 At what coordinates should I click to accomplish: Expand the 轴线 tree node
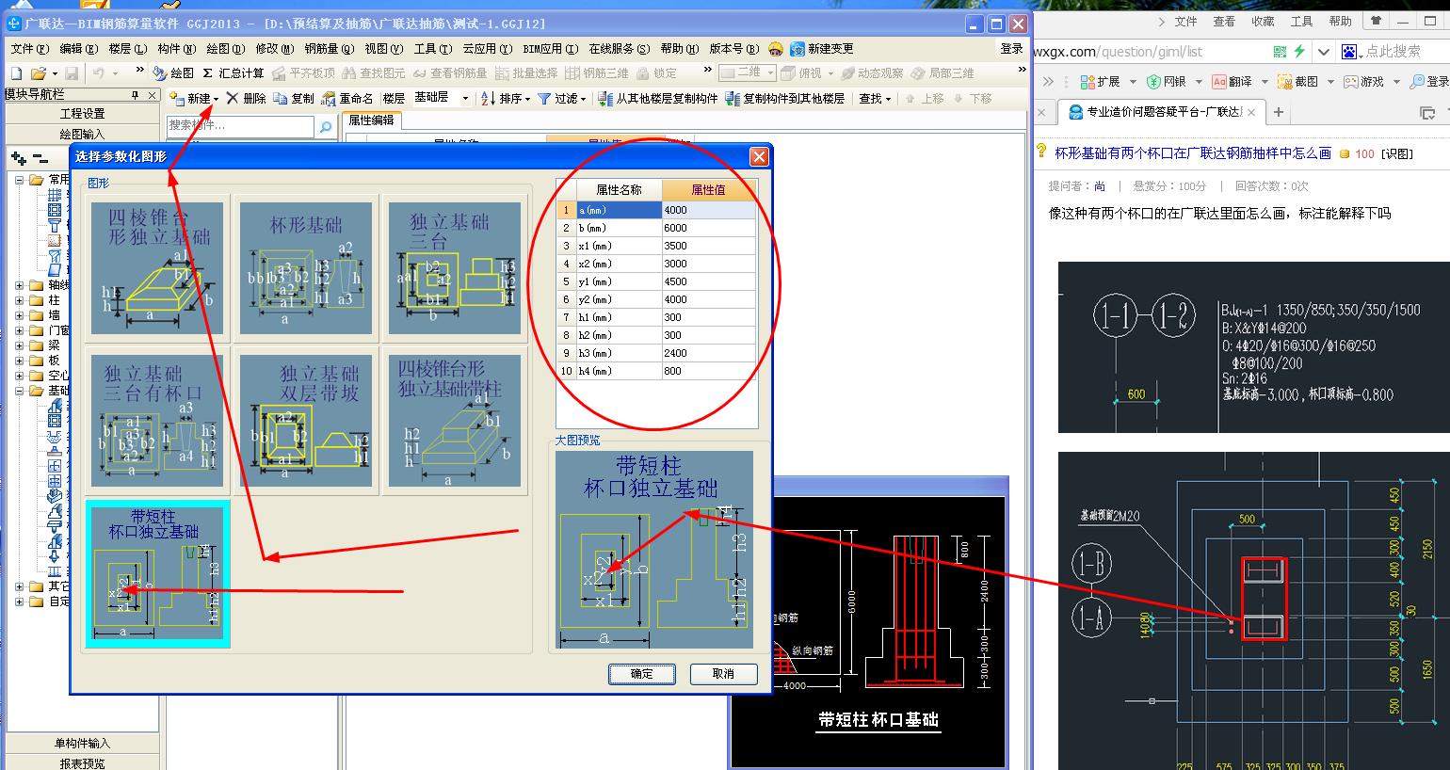(20, 285)
